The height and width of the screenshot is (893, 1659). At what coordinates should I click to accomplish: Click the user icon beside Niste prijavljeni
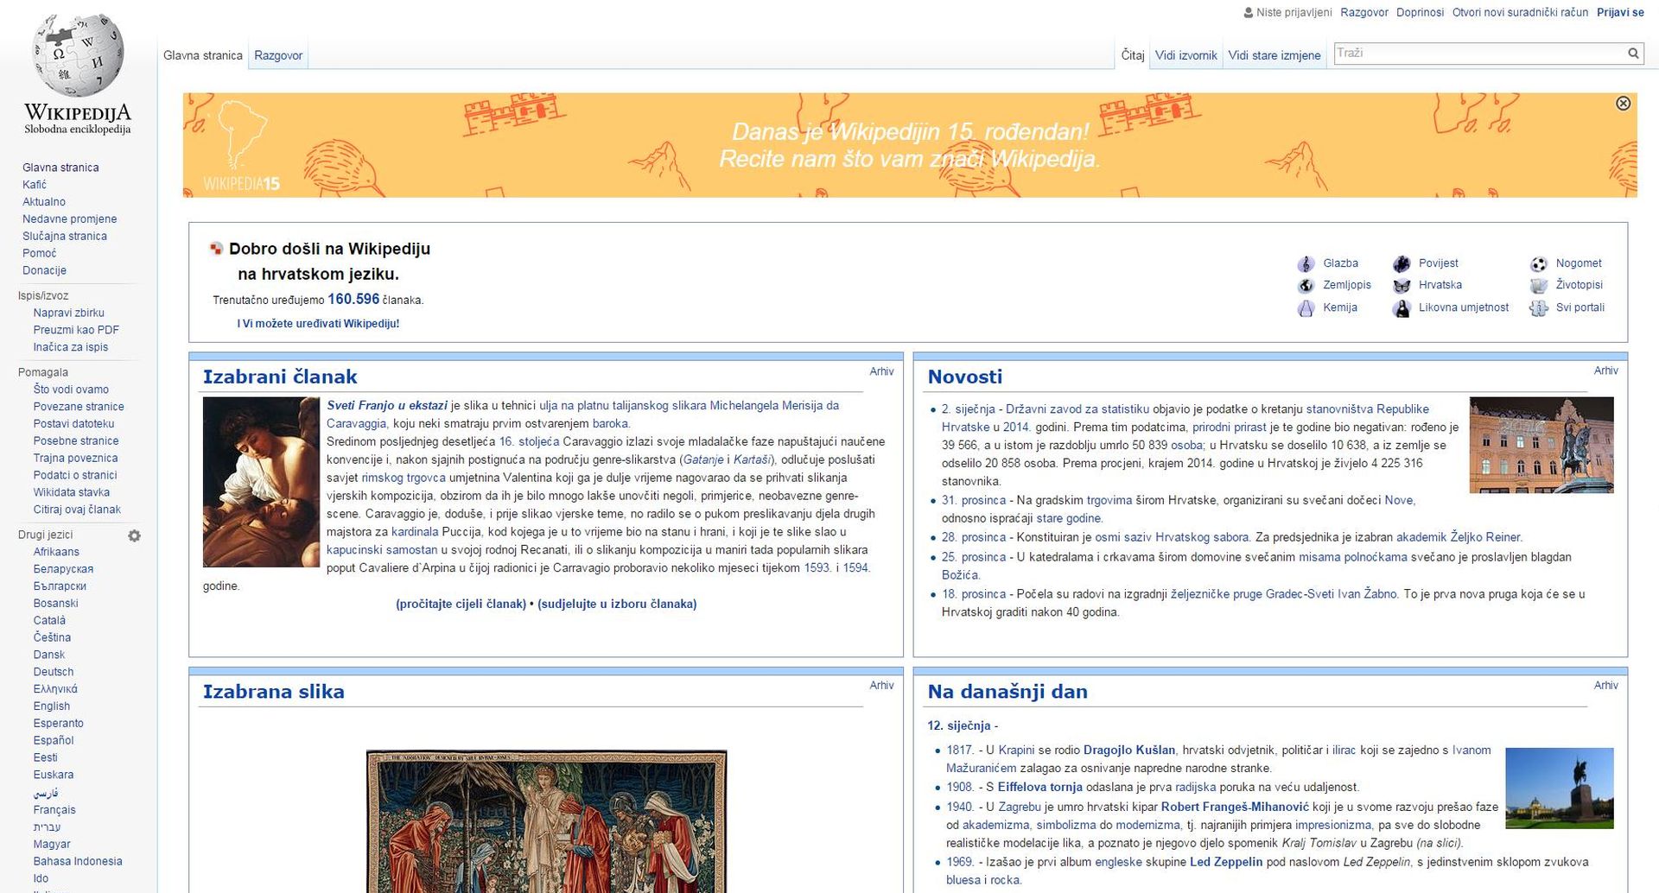click(x=1248, y=13)
